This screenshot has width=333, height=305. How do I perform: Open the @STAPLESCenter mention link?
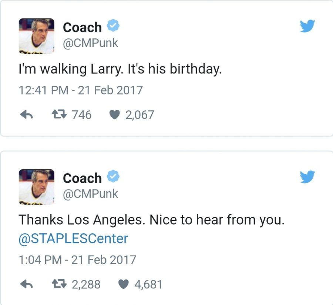73,239
